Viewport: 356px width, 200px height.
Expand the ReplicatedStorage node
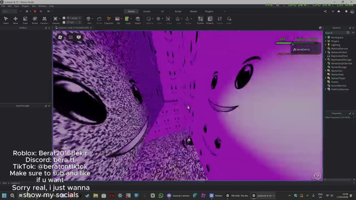(x=326, y=60)
